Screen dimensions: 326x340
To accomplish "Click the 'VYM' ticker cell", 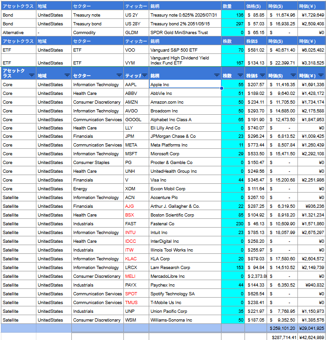I will [136, 60].
